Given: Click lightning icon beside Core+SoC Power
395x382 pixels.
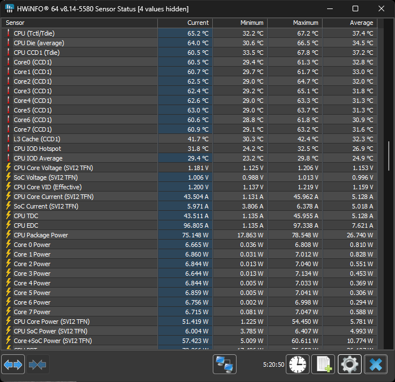Looking at the screenshot, I should click(x=8, y=340).
